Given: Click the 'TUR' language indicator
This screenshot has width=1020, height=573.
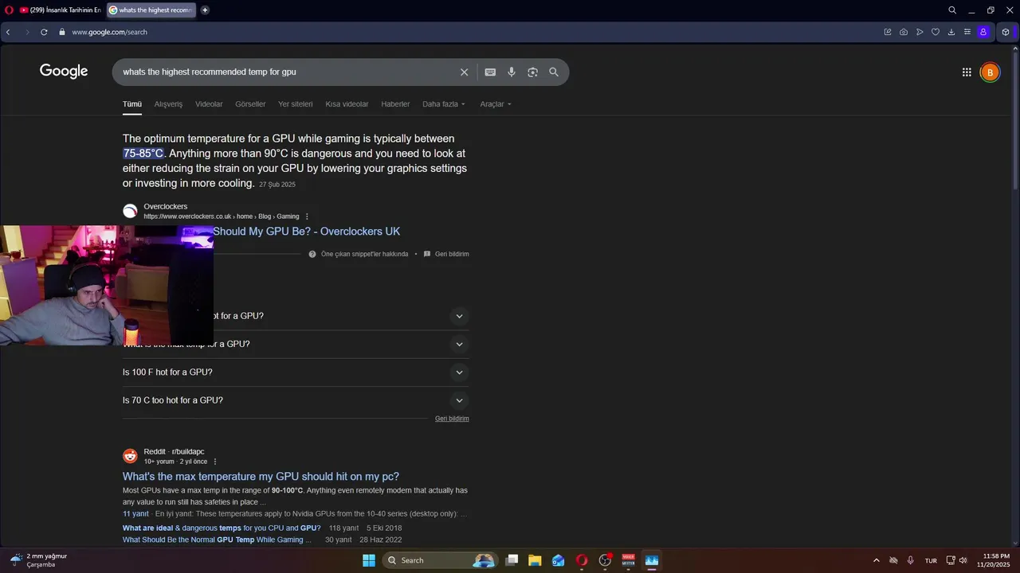Looking at the screenshot, I should click(x=931, y=560).
